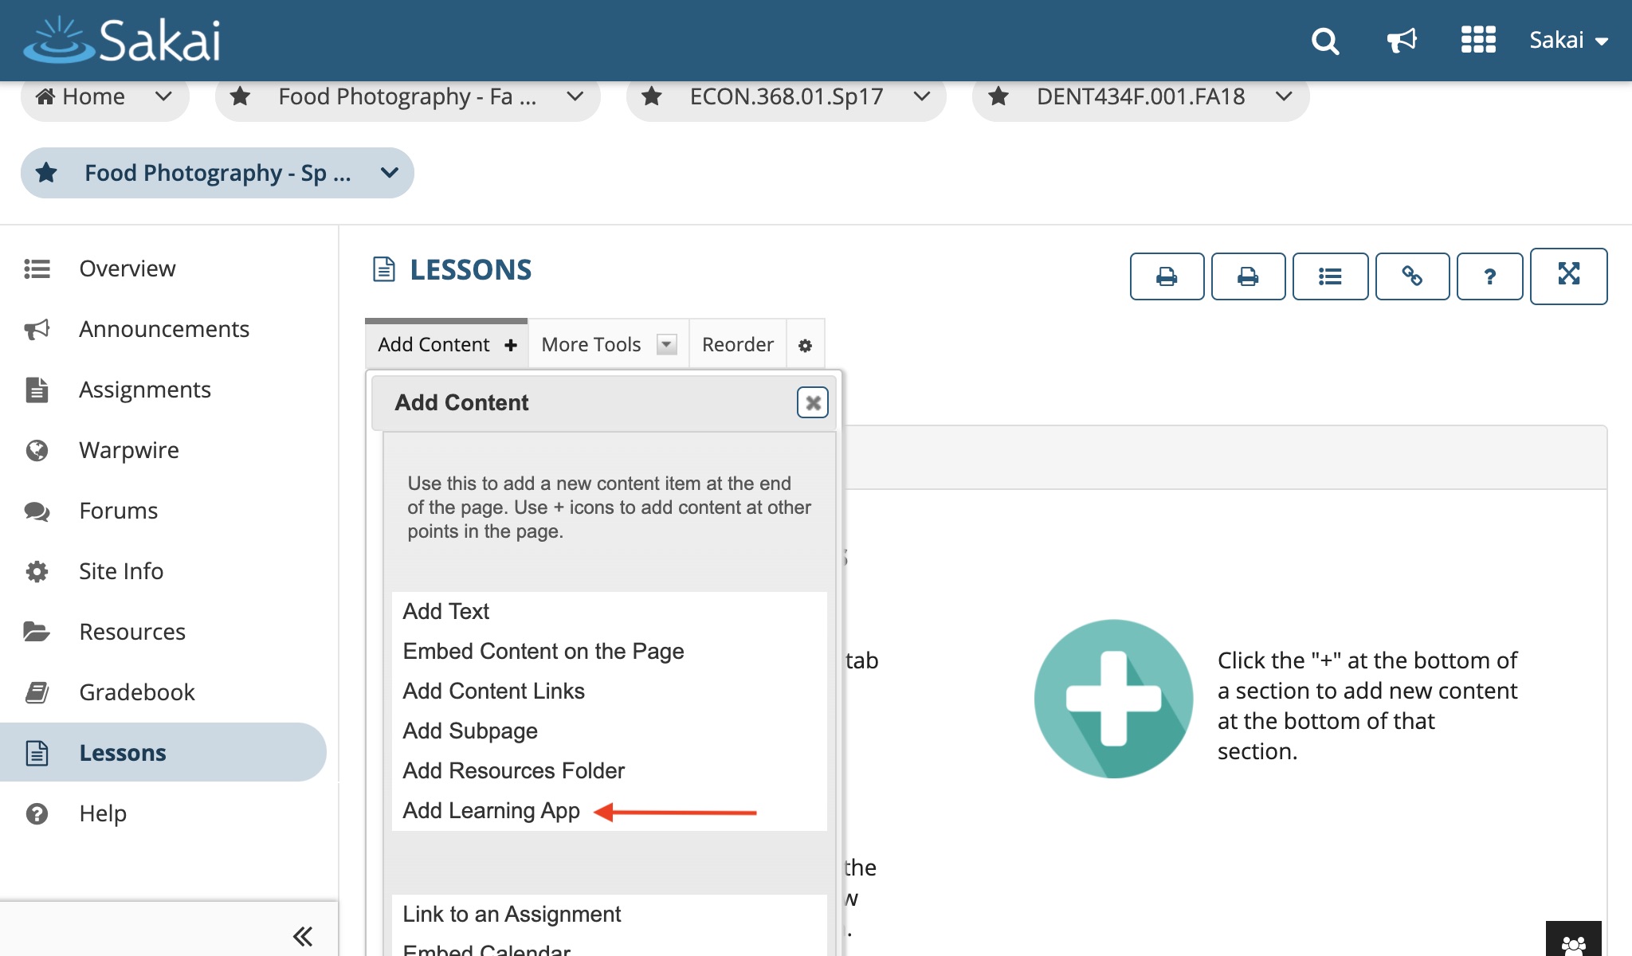Image resolution: width=1632 pixels, height=956 pixels.
Task: Click the Reorder button
Action: pyautogui.click(x=737, y=344)
